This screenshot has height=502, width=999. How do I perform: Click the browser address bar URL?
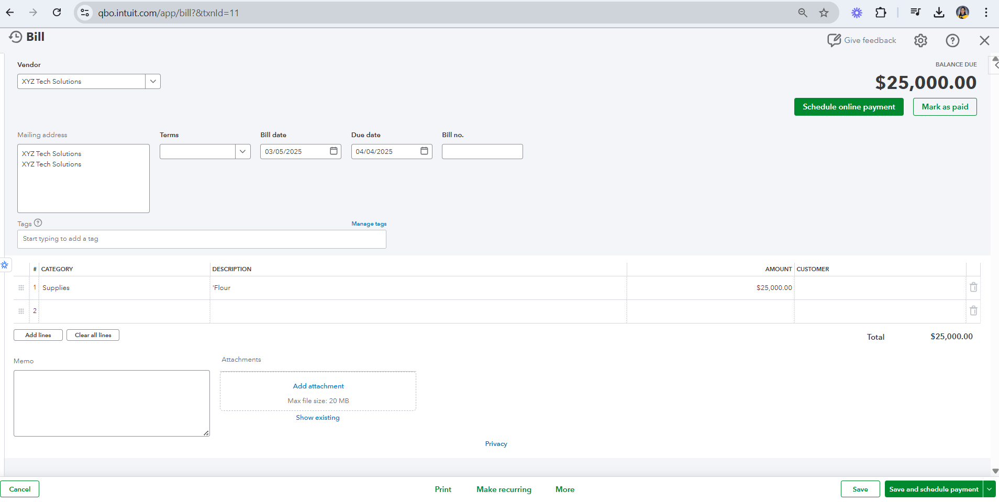pos(169,13)
